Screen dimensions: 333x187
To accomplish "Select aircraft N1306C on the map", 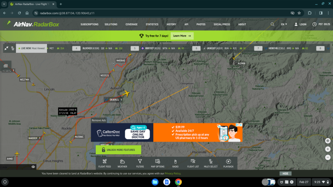I will 71,142.
